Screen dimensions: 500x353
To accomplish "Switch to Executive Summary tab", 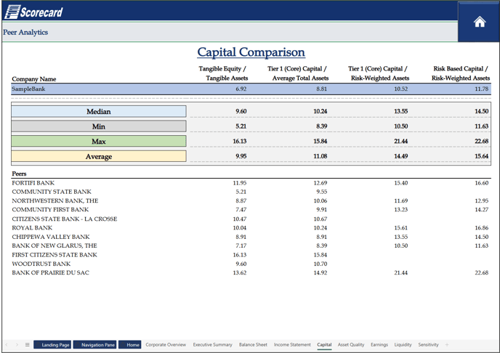I will tap(212, 344).
